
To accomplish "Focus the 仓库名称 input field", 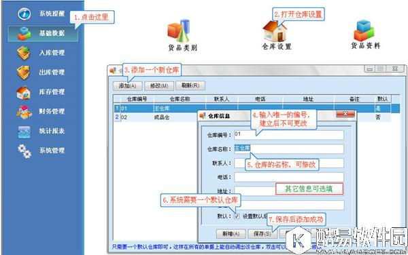I will click(x=289, y=149).
